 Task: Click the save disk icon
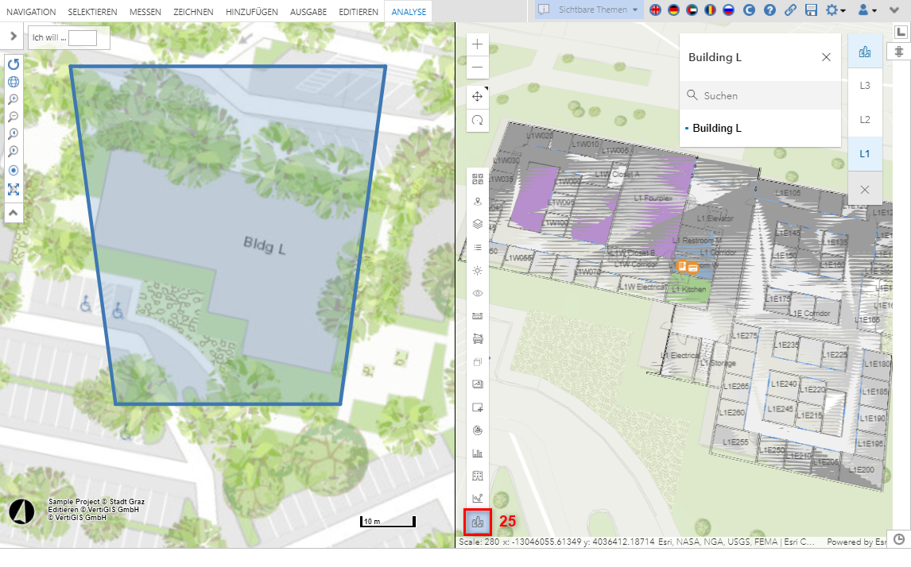pos(811,10)
